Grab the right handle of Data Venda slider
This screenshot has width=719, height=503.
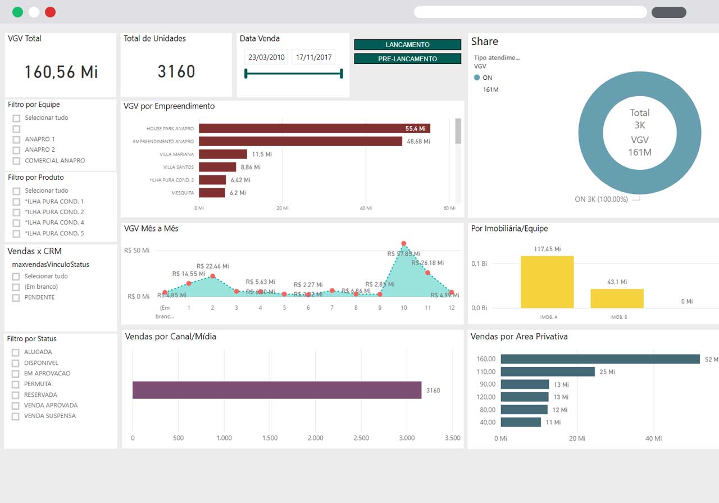coord(341,73)
